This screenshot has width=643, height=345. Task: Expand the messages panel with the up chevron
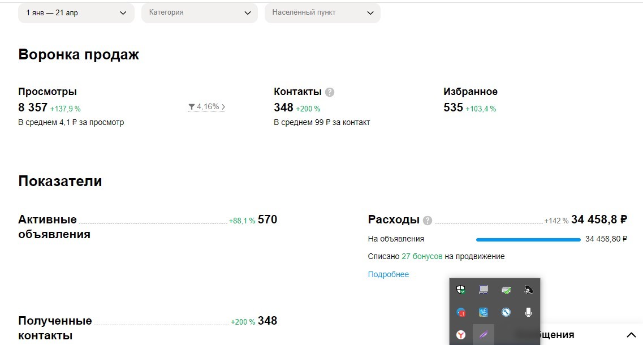(x=631, y=335)
